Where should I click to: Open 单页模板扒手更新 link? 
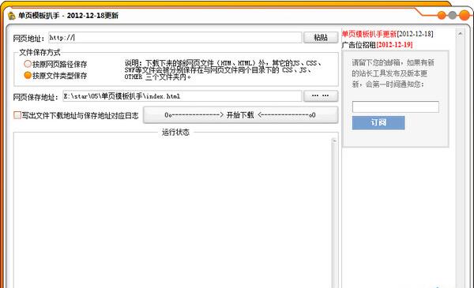[x=369, y=34]
